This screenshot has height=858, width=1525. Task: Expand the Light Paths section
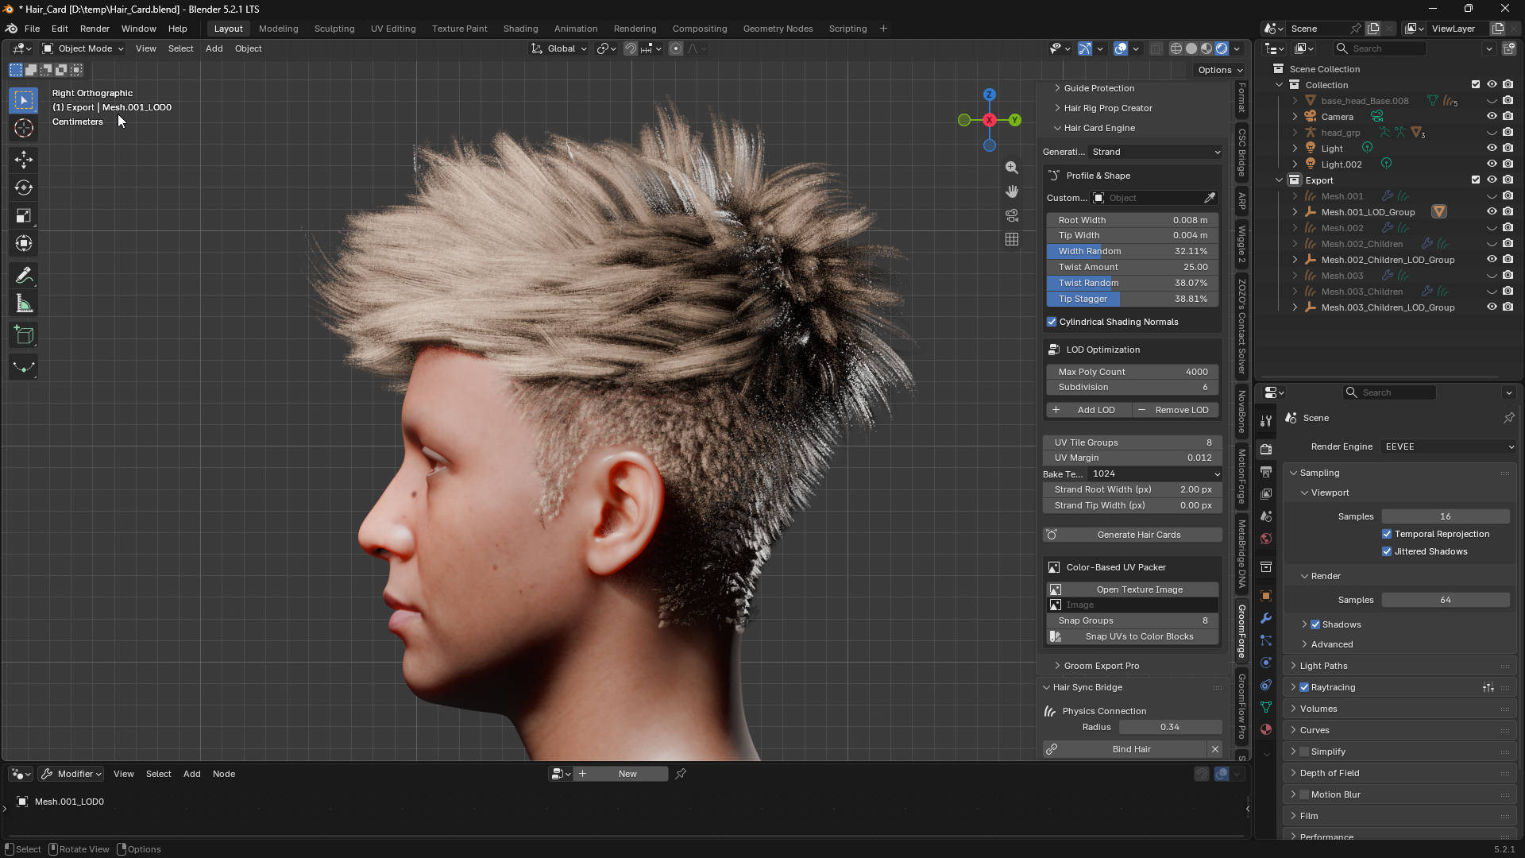(1323, 666)
